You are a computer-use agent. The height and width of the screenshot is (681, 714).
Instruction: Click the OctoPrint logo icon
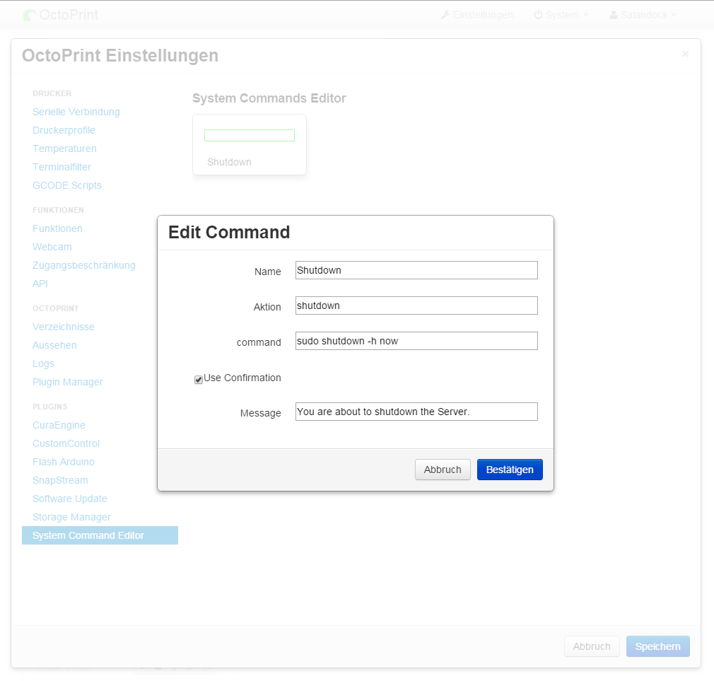point(30,15)
